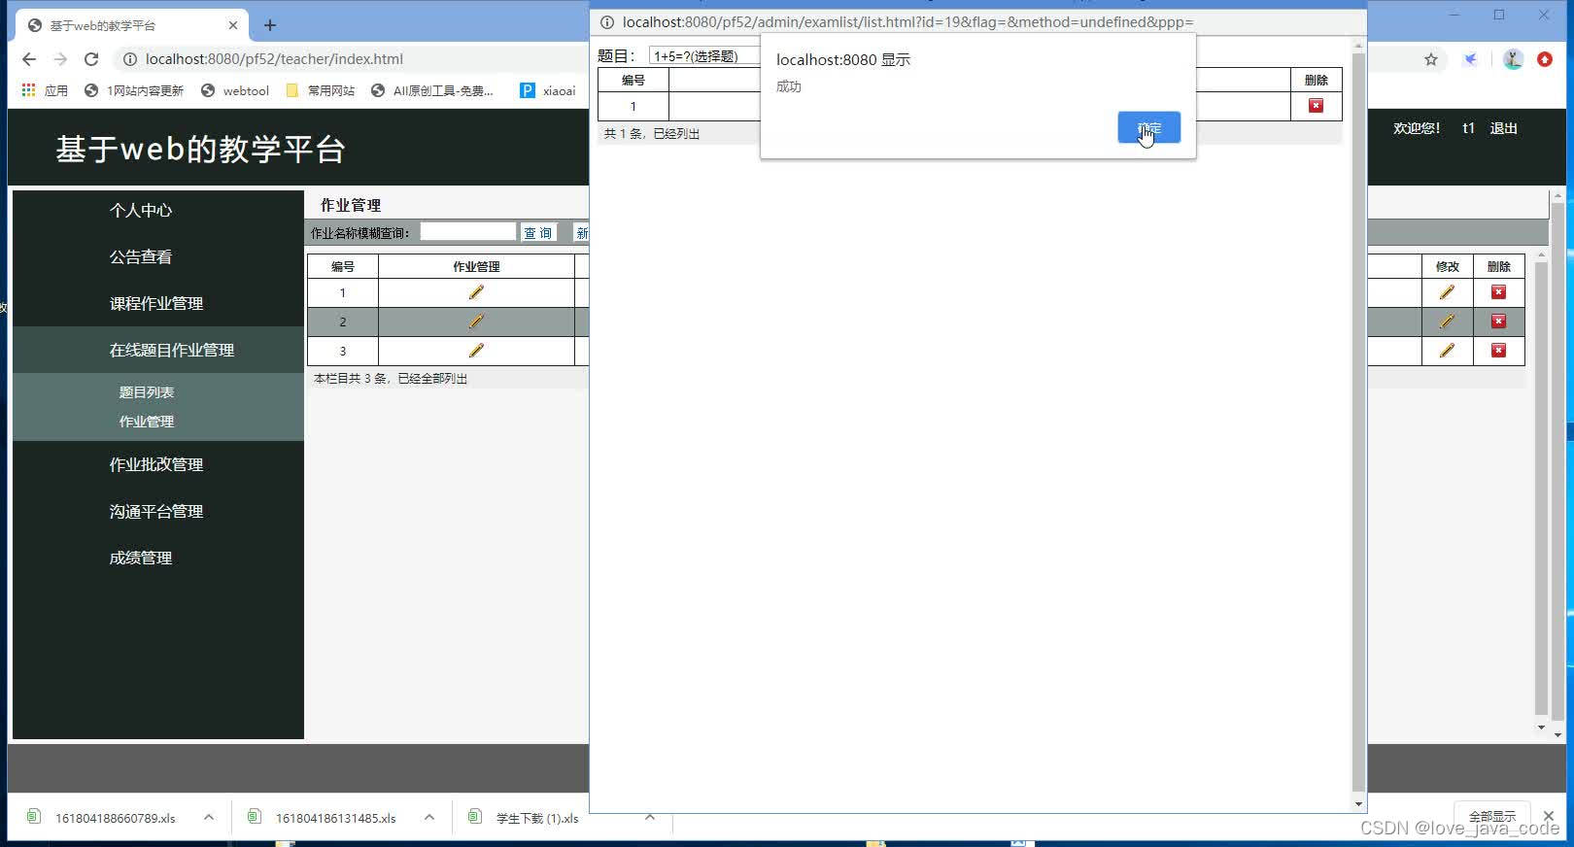1574x847 pixels.
Task: Edit homework management pencil in row 1
Action: [476, 292]
